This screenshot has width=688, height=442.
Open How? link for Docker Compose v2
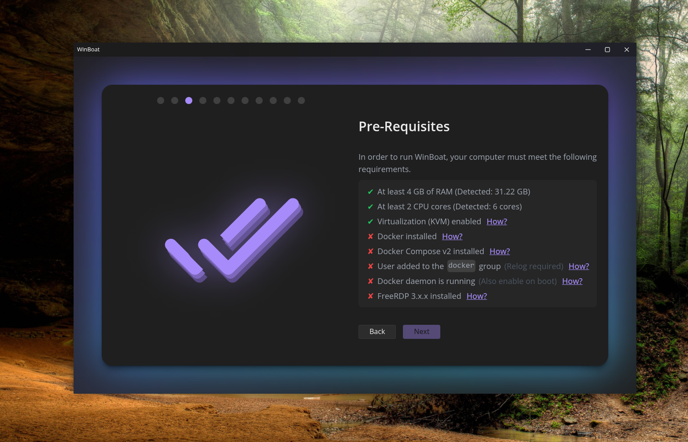click(500, 251)
